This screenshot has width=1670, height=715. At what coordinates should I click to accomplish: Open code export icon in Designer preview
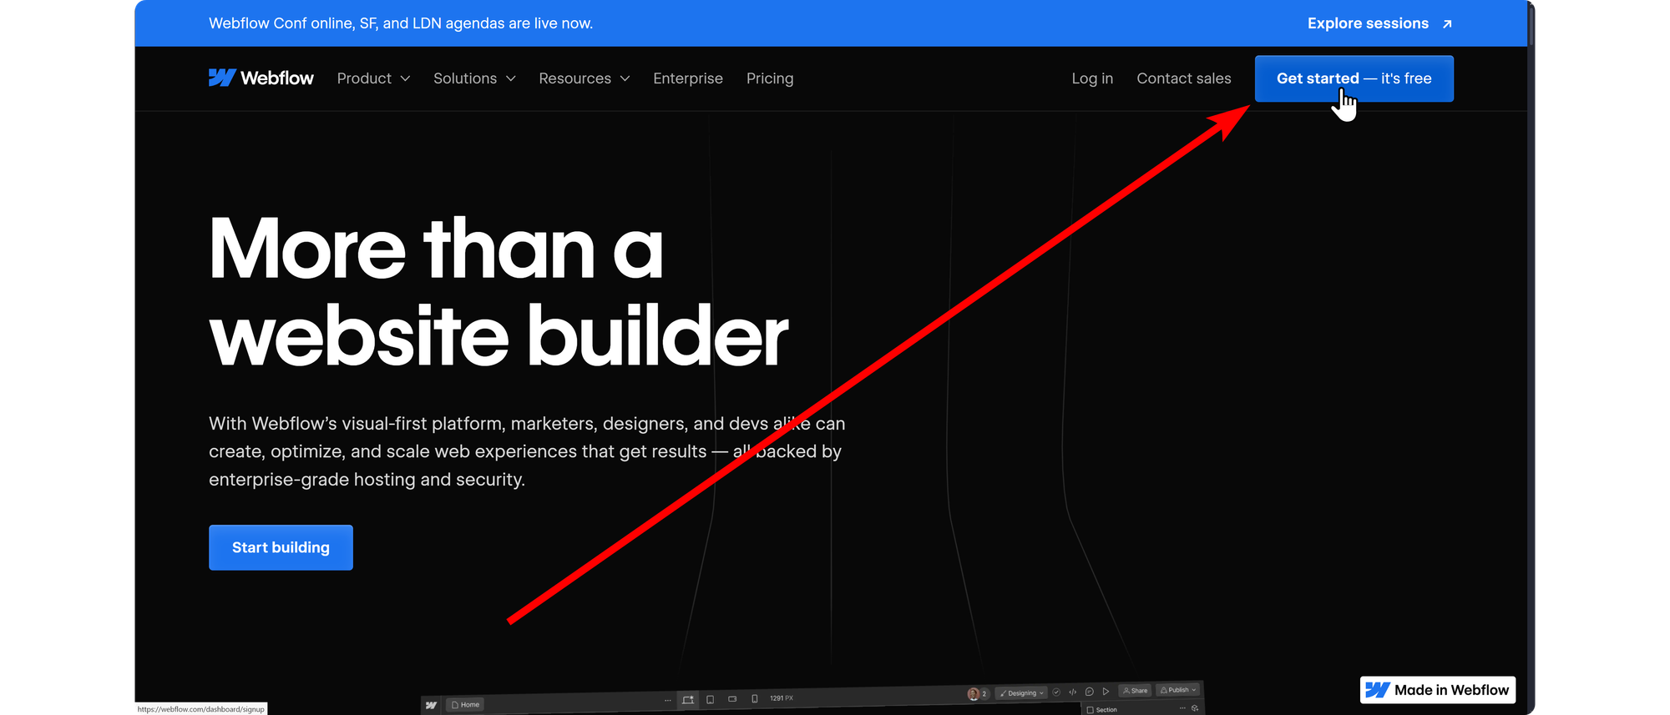click(1073, 692)
